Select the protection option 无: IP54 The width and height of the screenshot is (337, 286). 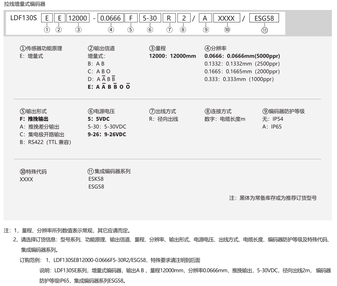(273, 119)
